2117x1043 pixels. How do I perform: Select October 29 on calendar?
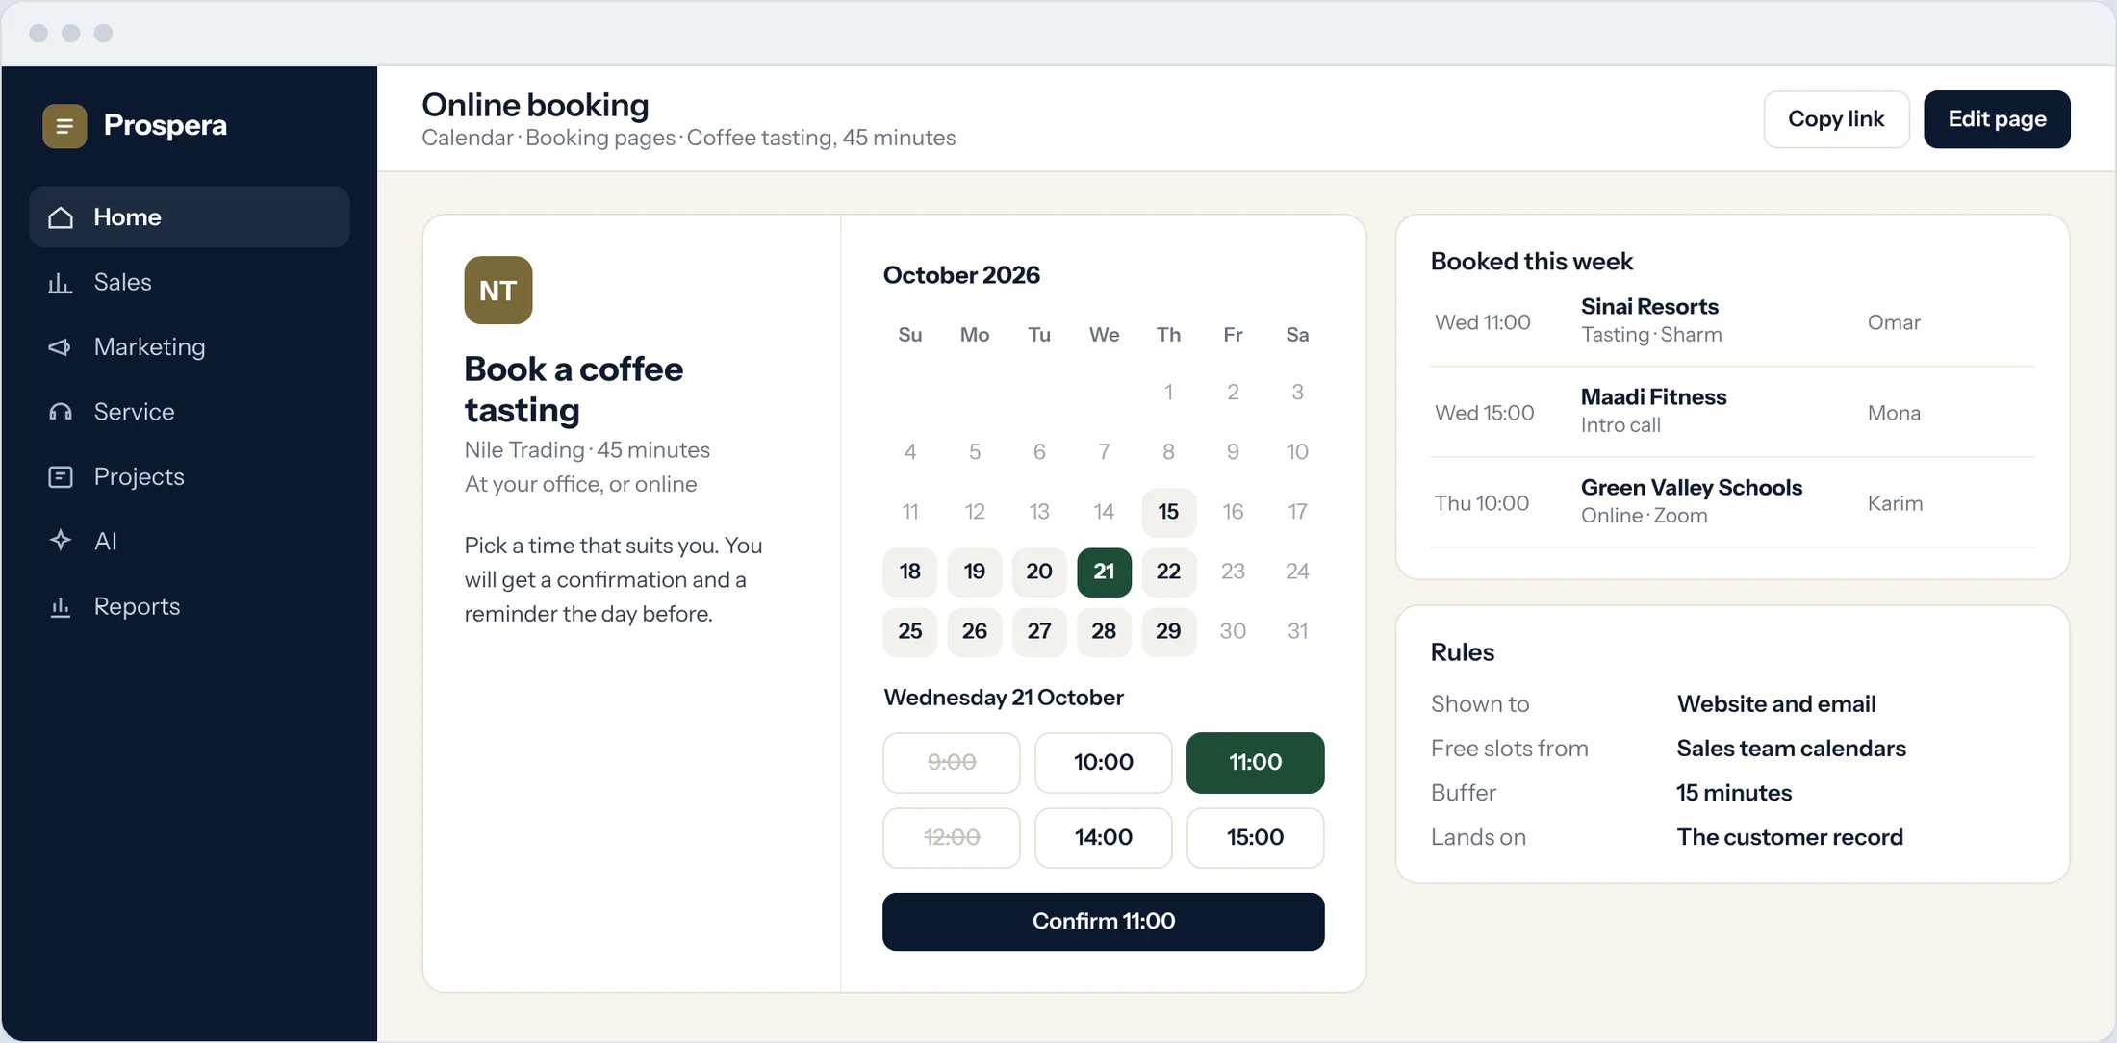[1168, 631]
